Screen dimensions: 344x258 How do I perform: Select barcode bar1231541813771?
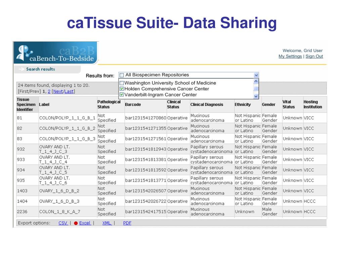point(146,180)
